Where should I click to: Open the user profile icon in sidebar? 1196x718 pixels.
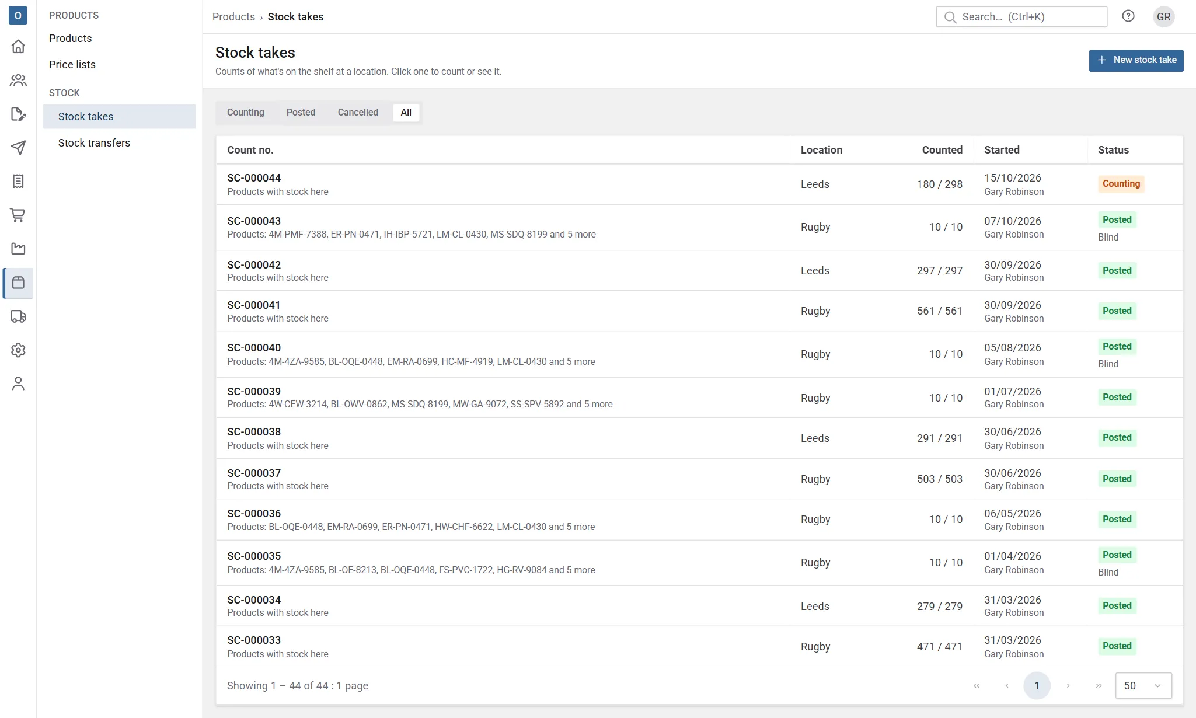point(18,384)
